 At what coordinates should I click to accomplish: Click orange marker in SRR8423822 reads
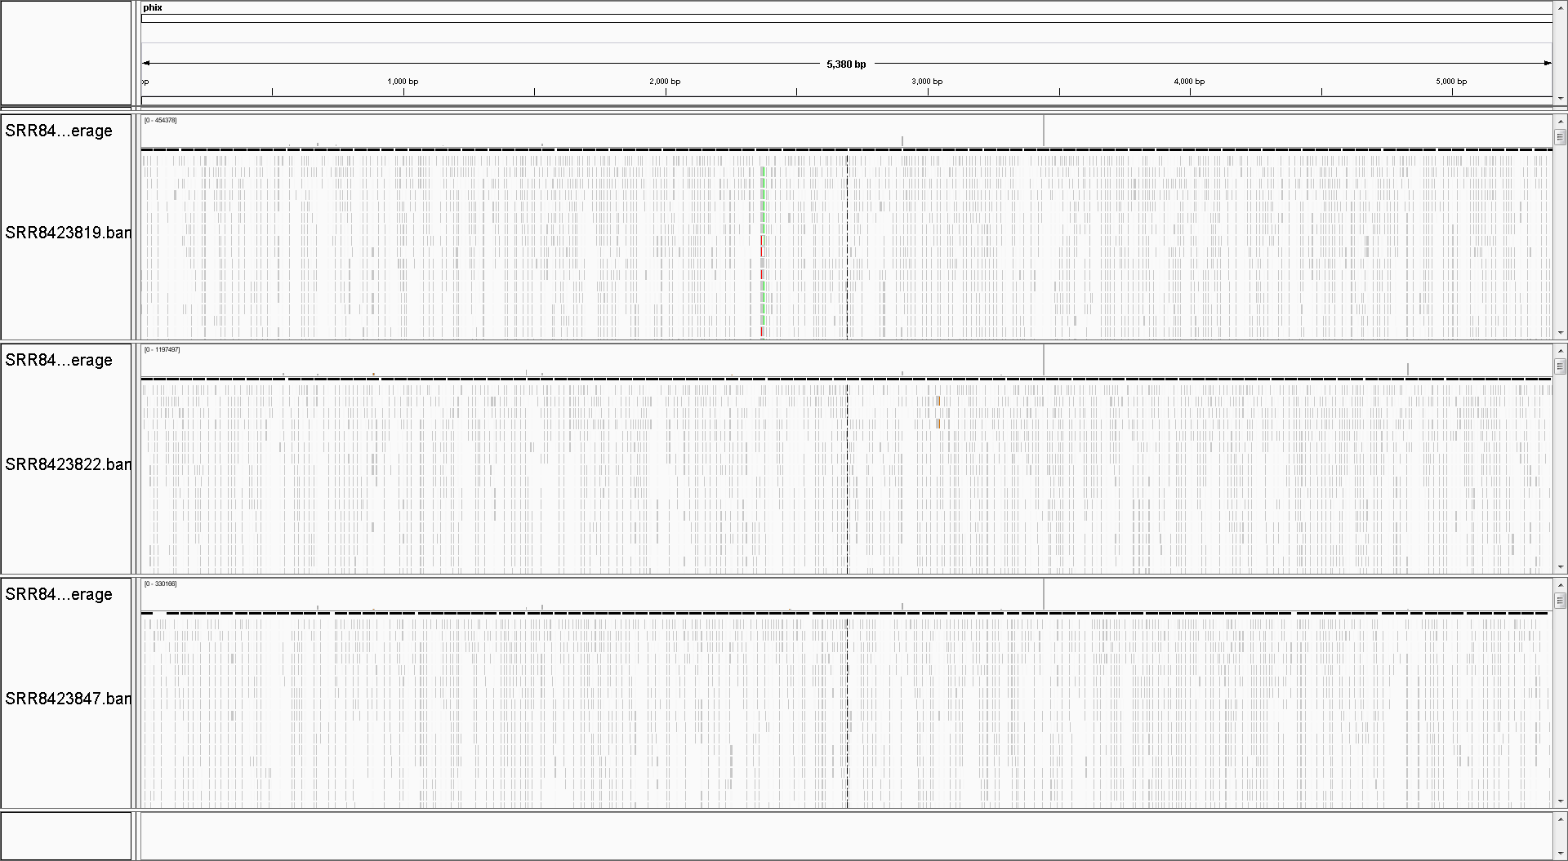pos(938,401)
